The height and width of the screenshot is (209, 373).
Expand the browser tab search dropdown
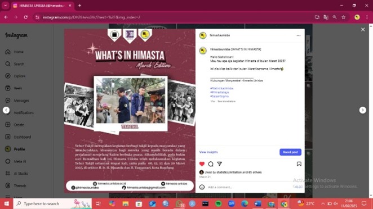(6, 6)
